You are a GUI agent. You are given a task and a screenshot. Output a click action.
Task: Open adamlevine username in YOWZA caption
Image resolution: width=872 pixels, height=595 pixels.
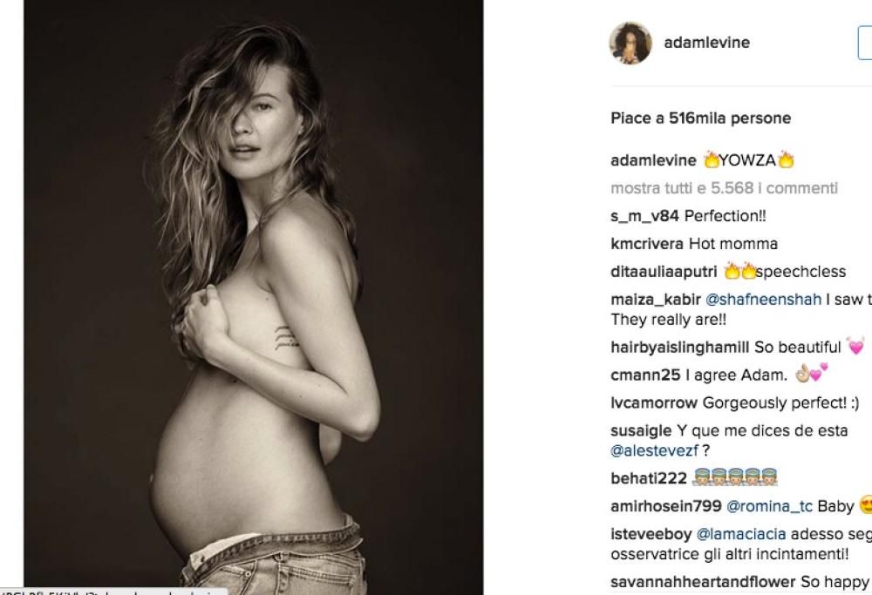(653, 160)
